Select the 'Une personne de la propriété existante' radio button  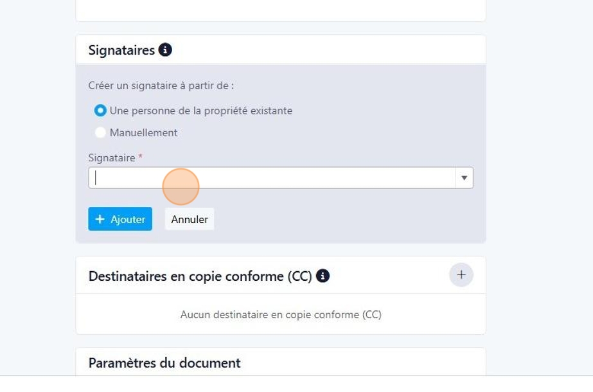tap(100, 111)
